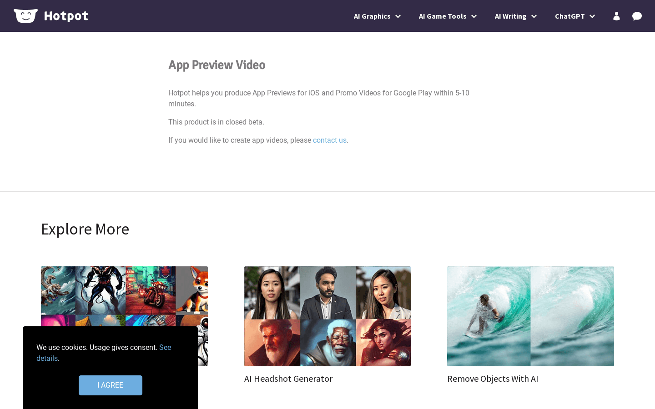This screenshot has height=409, width=655.
Task: Click the Venom artwork in the collage
Action: click(99, 291)
